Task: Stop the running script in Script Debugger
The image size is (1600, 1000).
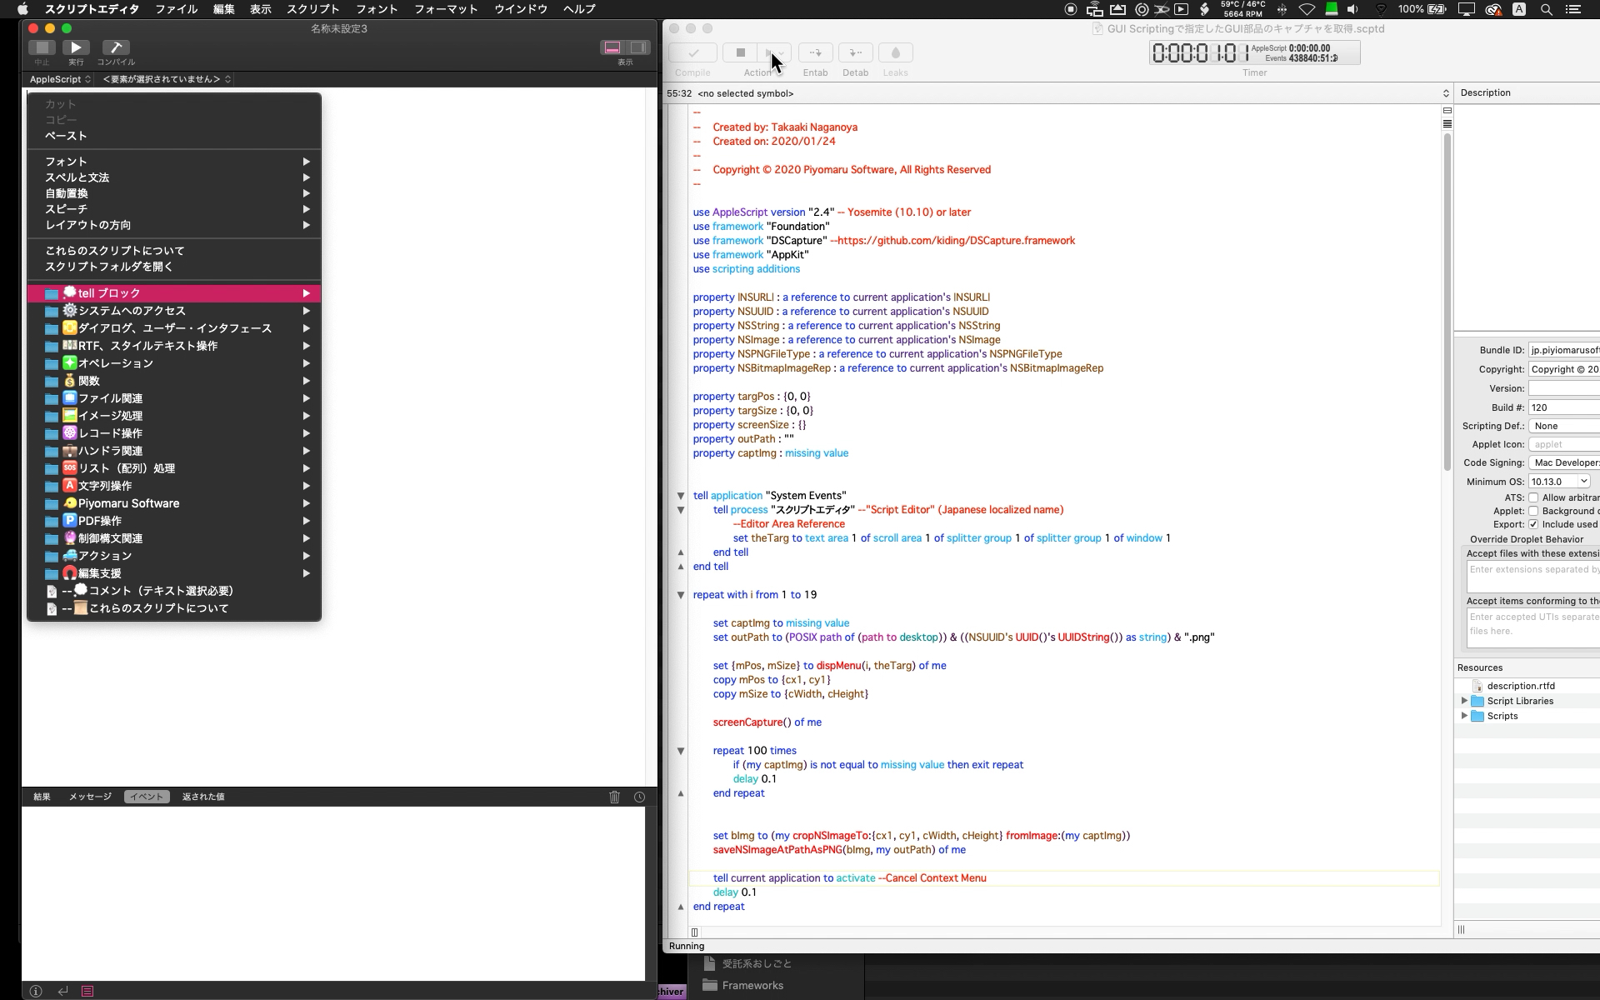Action: [740, 52]
